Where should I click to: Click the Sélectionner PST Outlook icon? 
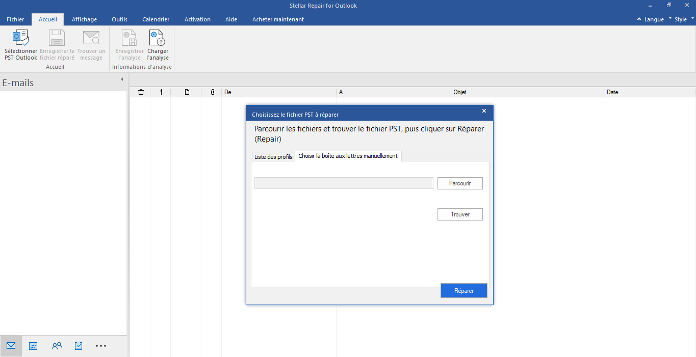(x=21, y=39)
